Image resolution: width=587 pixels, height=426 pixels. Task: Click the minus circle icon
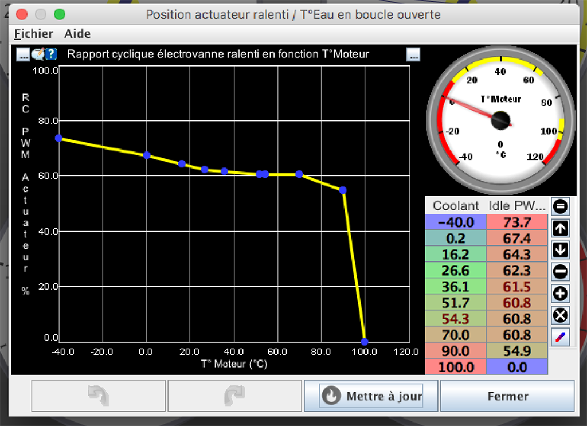point(560,271)
